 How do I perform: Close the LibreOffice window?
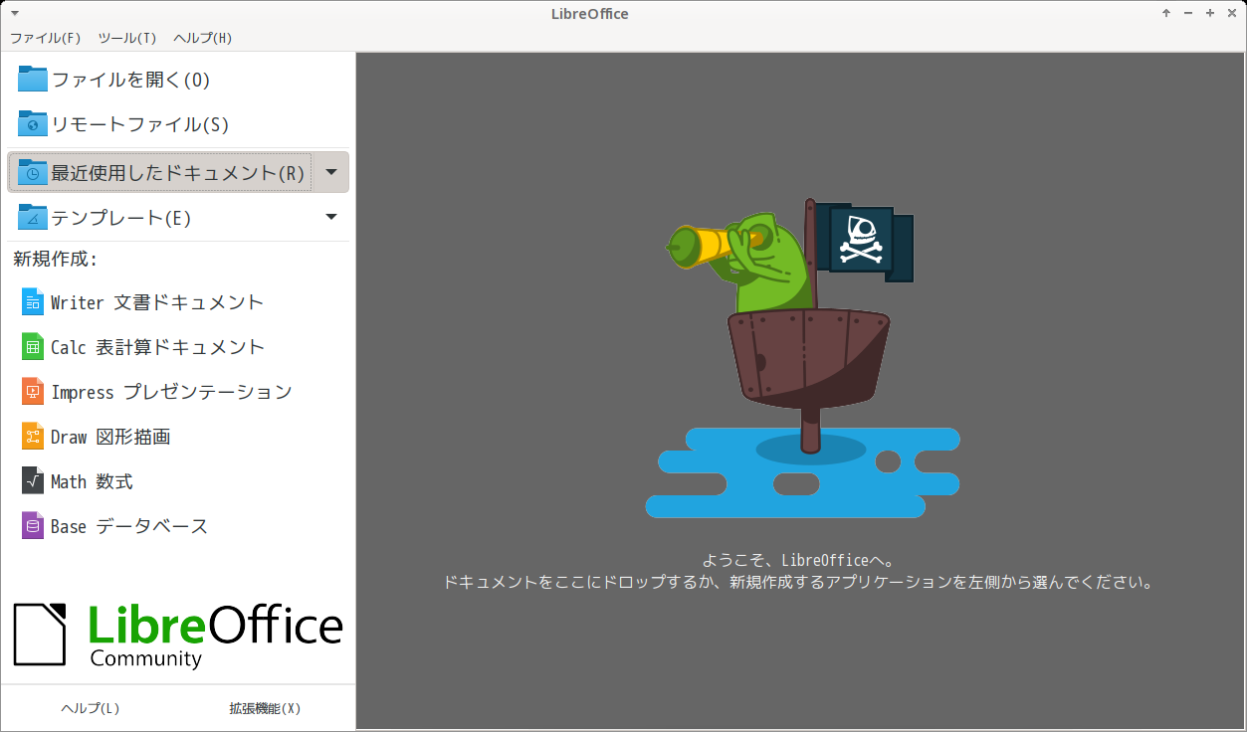point(1232,13)
